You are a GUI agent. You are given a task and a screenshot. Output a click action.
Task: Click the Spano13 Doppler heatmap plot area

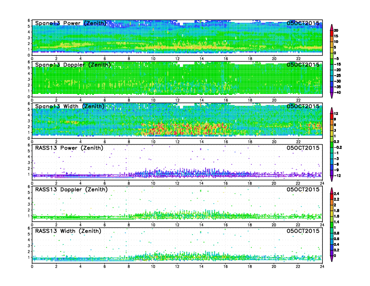click(177, 79)
